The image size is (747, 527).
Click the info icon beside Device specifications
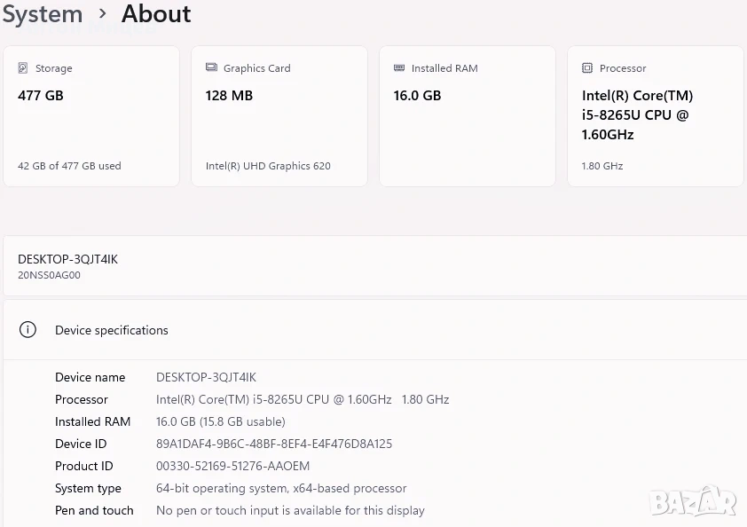[28, 330]
